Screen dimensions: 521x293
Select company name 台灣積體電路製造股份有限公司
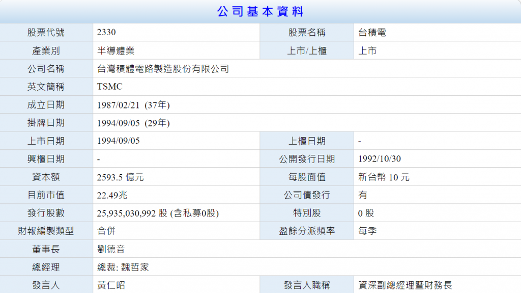163,69
